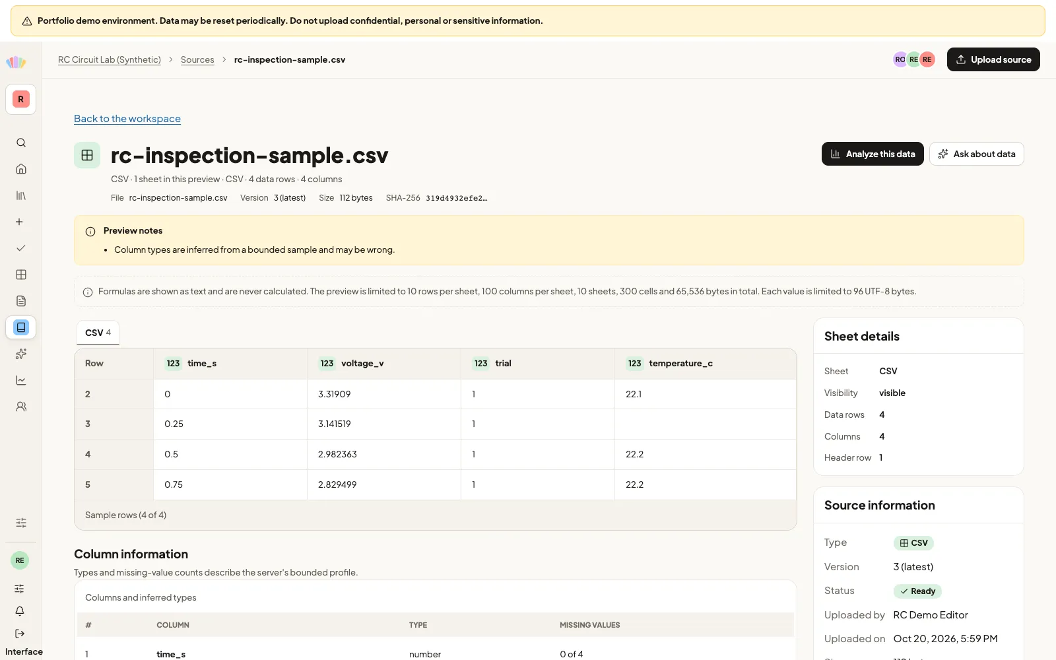Open the line chart icon in sidebar
This screenshot has height=660, width=1056.
(x=21, y=380)
